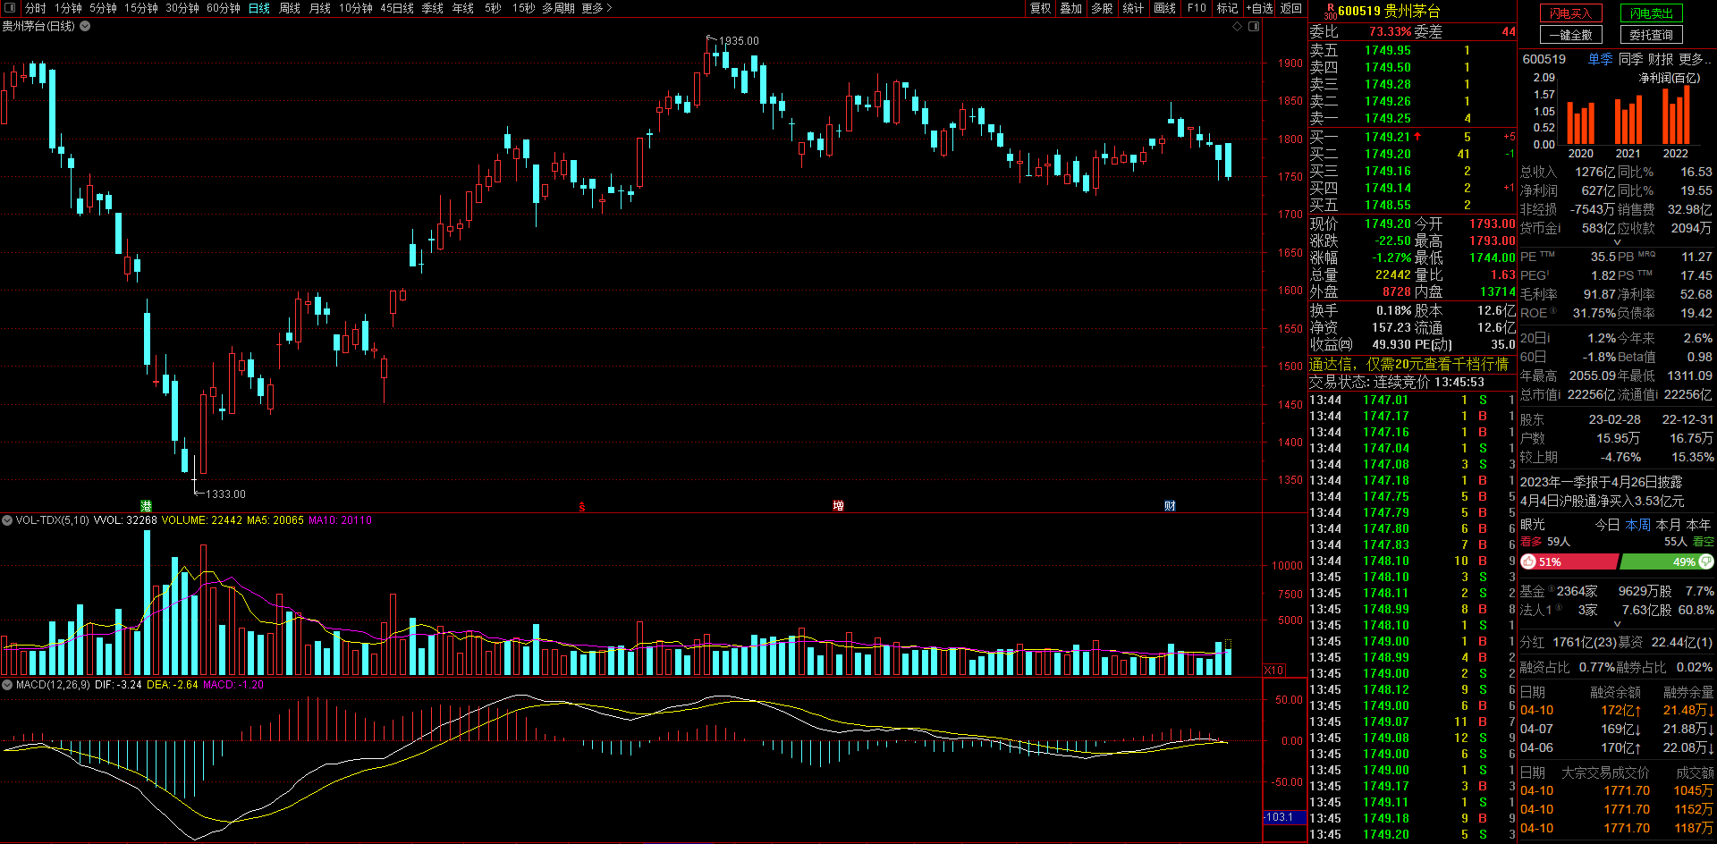Click the 返回 back button
This screenshot has width=1717, height=844.
pos(1291,8)
